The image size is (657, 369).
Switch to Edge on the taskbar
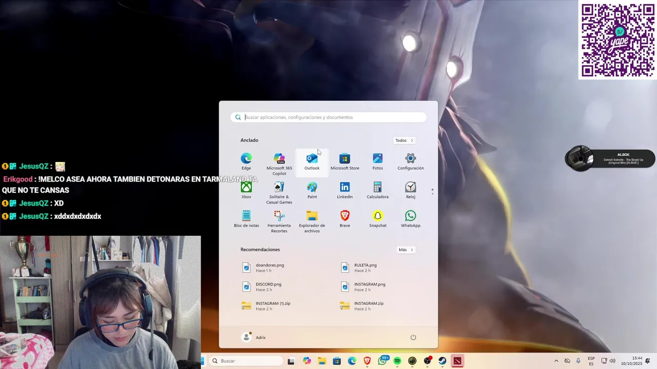point(352,361)
